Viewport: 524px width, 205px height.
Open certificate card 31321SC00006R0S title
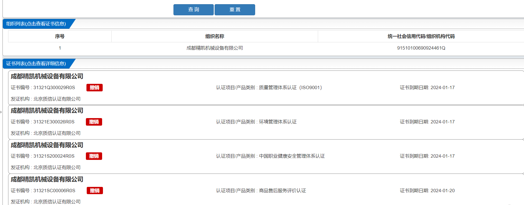tap(47, 179)
